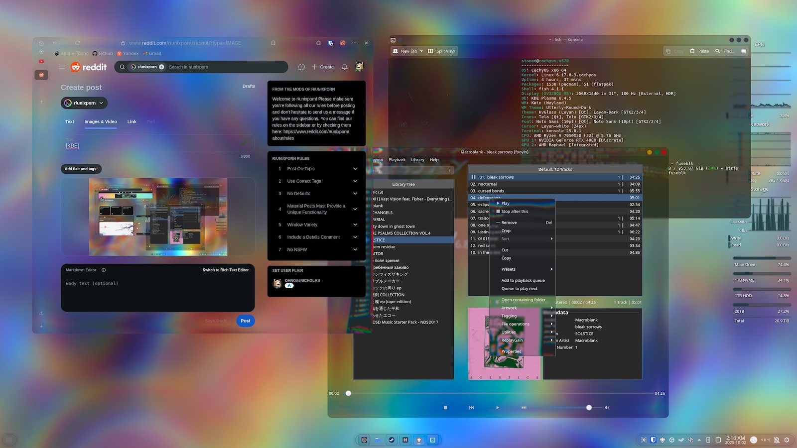Click 'Switch to Rich Text Editor'

coord(225,270)
